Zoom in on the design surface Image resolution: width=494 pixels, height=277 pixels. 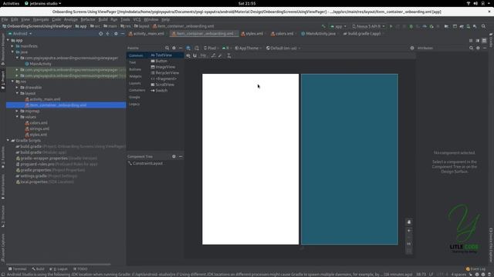pos(409,231)
